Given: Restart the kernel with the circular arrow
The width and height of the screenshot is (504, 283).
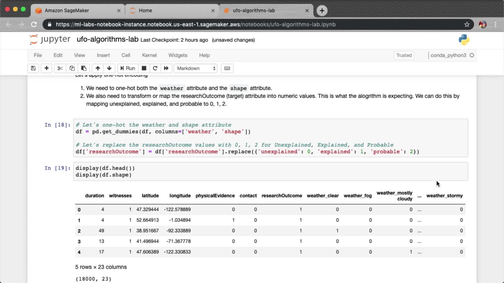Looking at the screenshot, I should [x=155, y=68].
